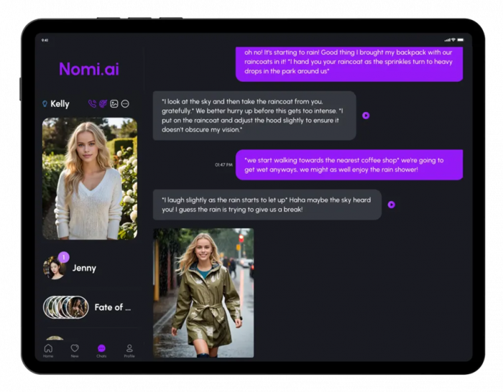The height and width of the screenshot is (392, 503).
Task: Click the blue pin icon beside Kelly
Action: (x=45, y=104)
